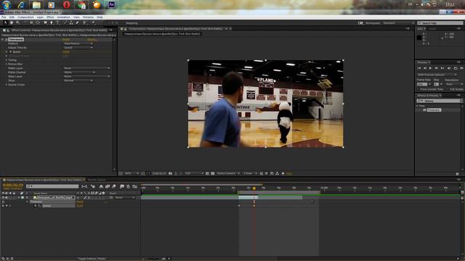This screenshot has width=465, height=261.
Task: Click the After Effects taskbar icon
Action: click(x=111, y=5)
